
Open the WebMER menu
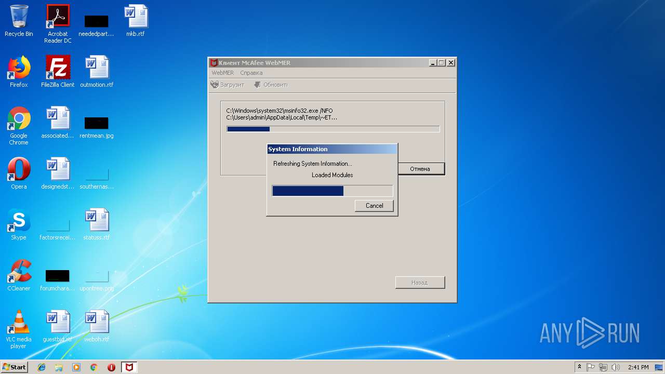pyautogui.click(x=222, y=73)
